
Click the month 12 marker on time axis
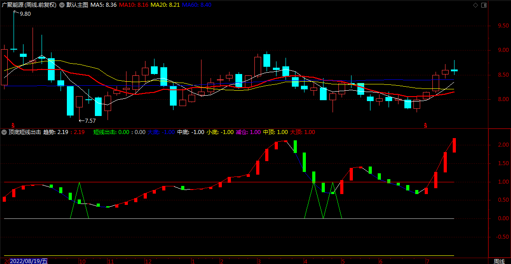point(148,261)
